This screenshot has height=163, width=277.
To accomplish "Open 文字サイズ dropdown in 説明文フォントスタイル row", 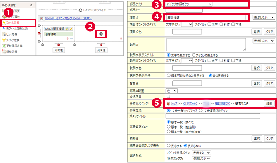I will [x=187, y=61].
